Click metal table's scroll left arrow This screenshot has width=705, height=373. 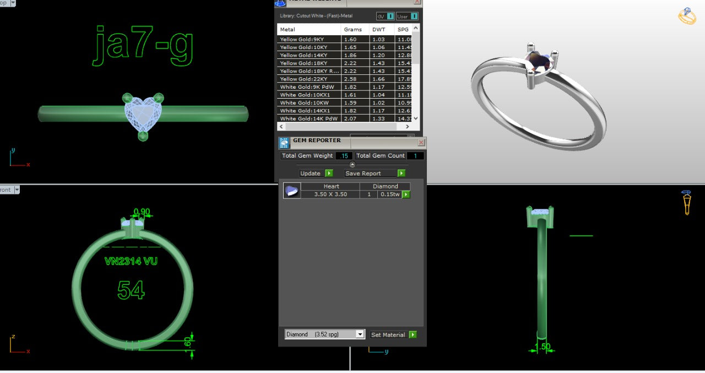281,127
